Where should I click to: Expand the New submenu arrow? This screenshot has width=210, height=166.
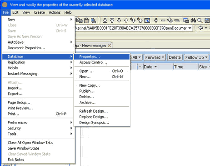click(71, 19)
